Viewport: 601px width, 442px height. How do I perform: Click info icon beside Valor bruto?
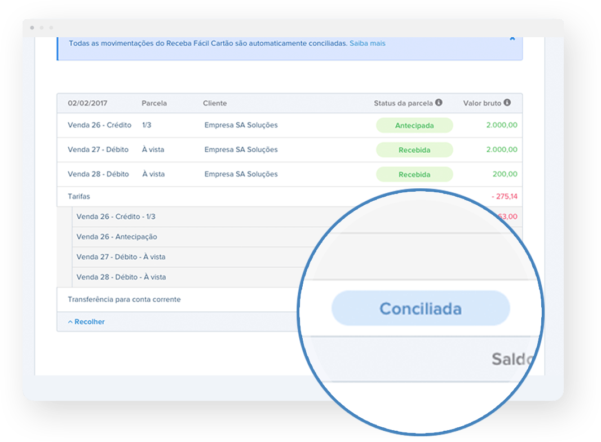click(x=507, y=103)
